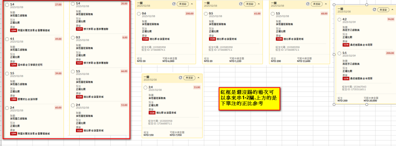
Task: Select the circle beside score 5:1
Action: 340,53
